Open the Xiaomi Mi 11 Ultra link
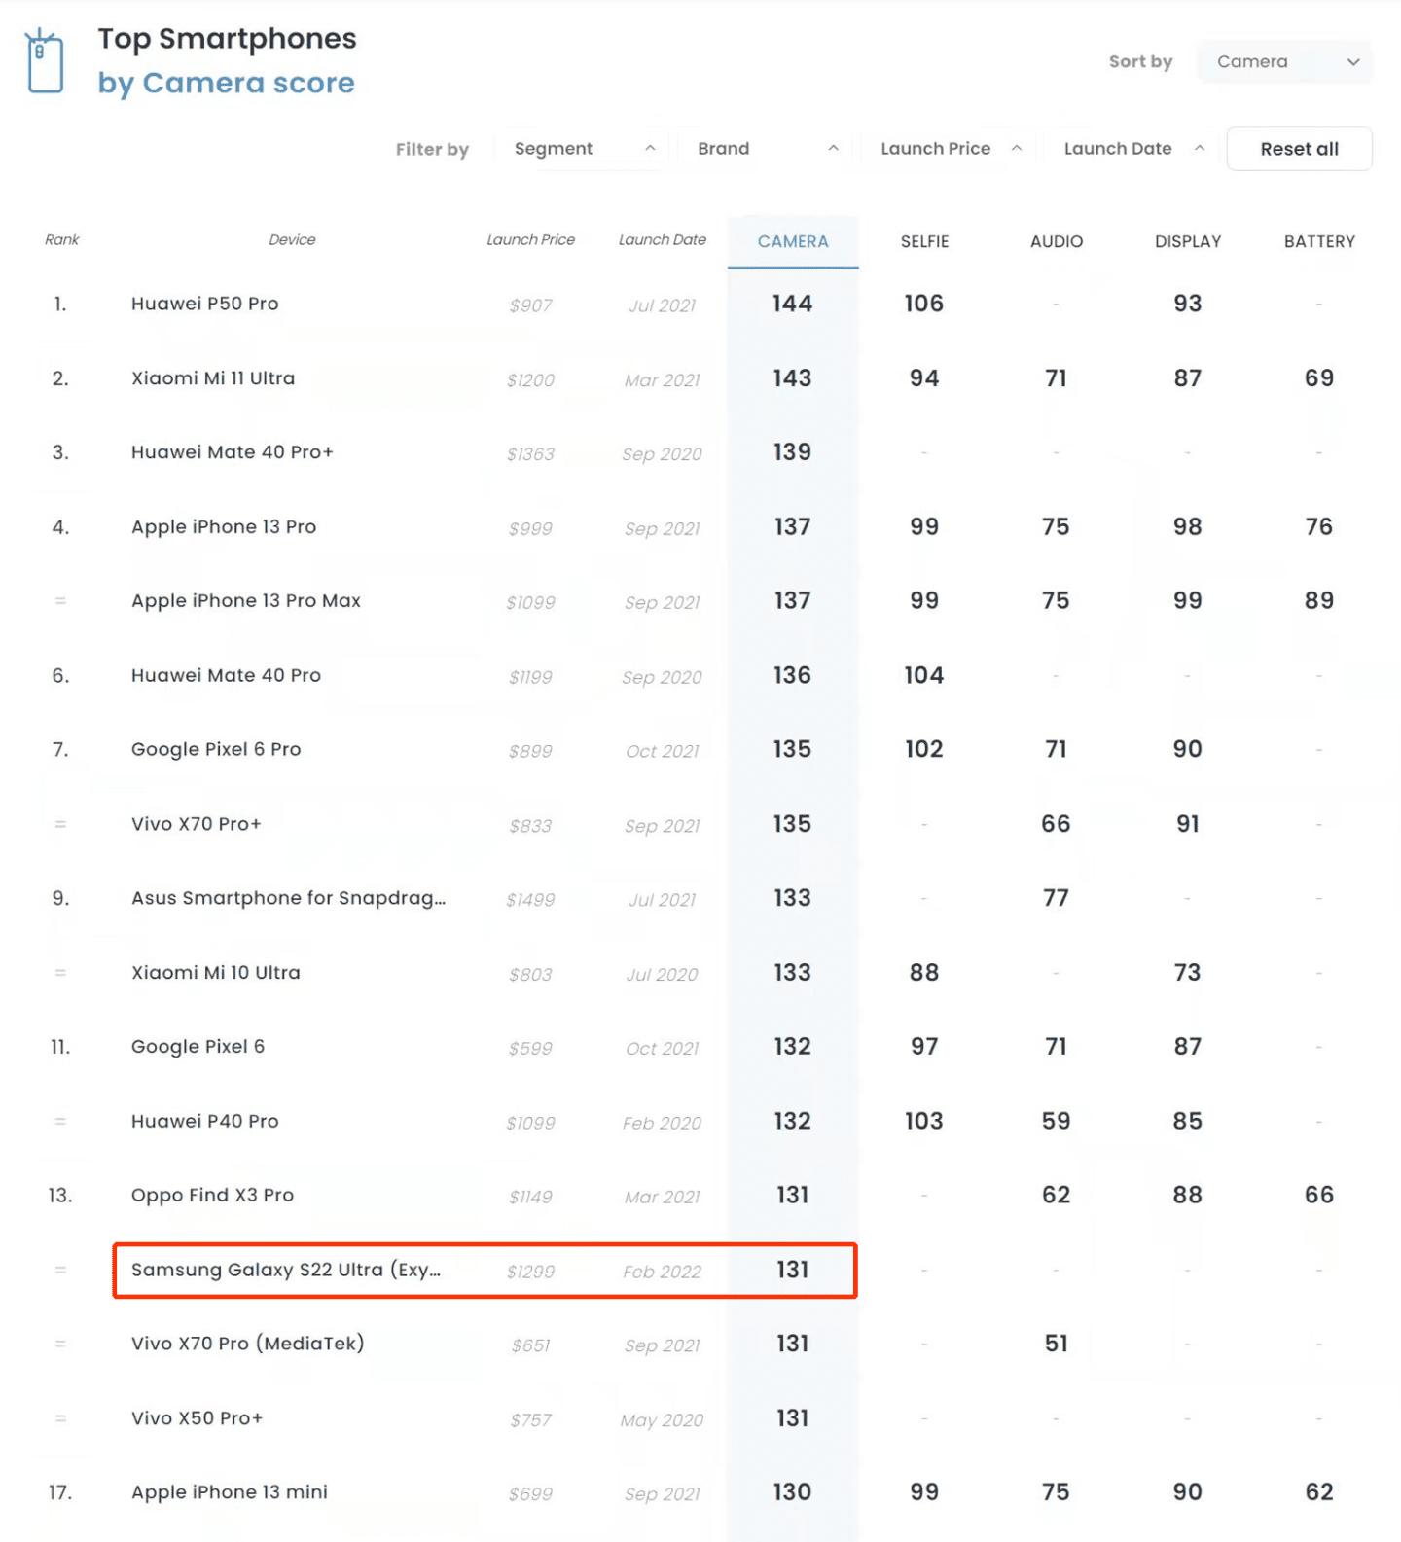1401x1542 pixels. (x=213, y=378)
